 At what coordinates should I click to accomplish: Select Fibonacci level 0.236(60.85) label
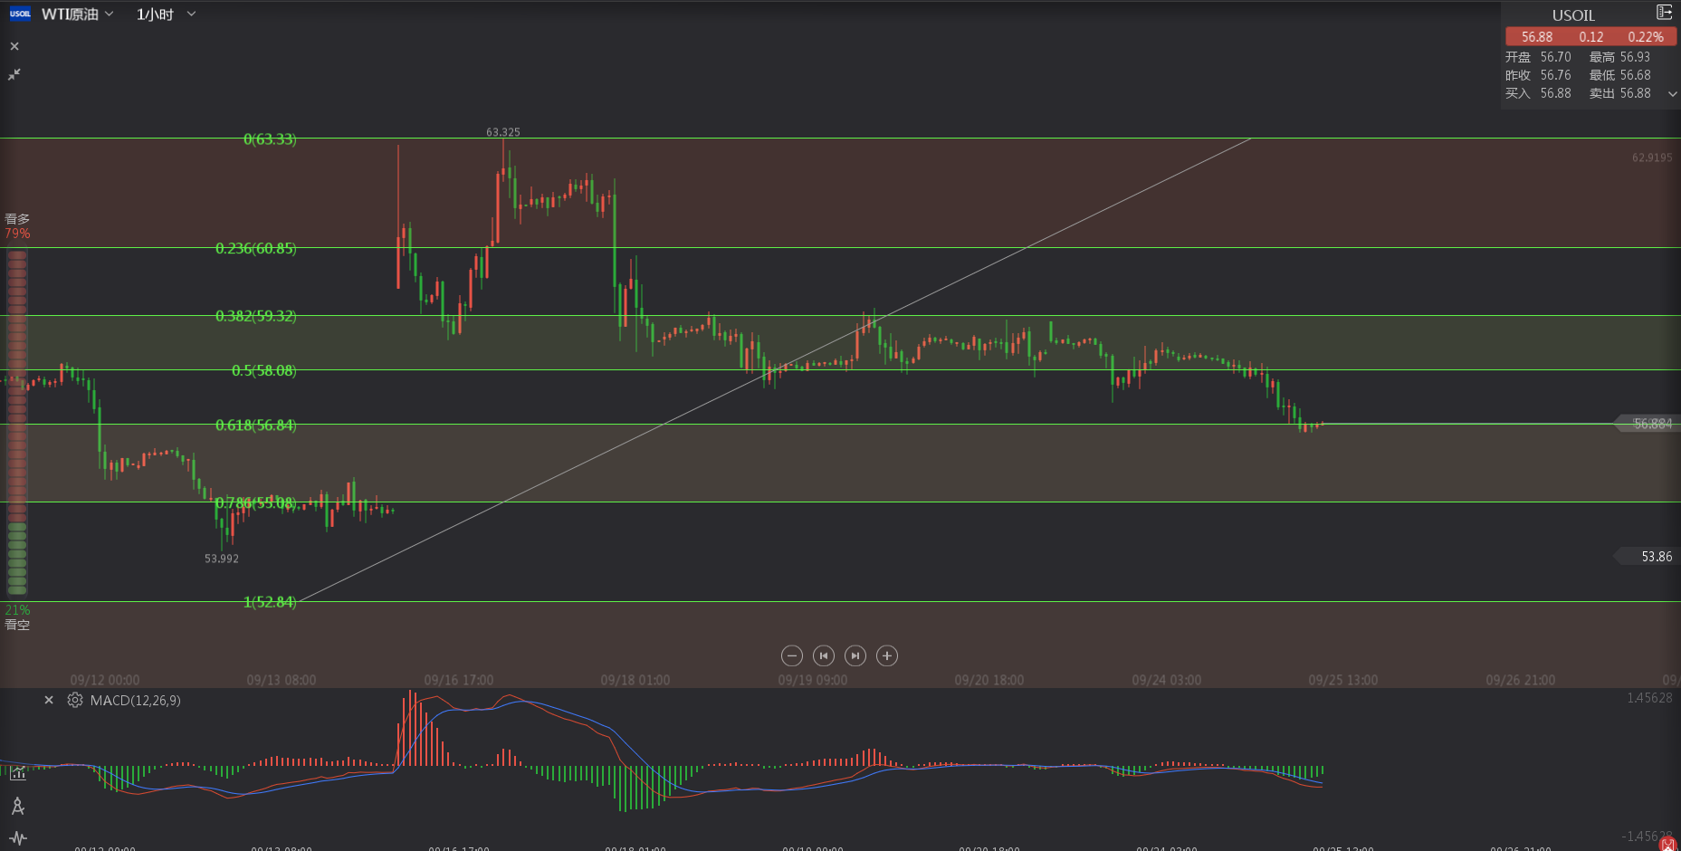[256, 248]
